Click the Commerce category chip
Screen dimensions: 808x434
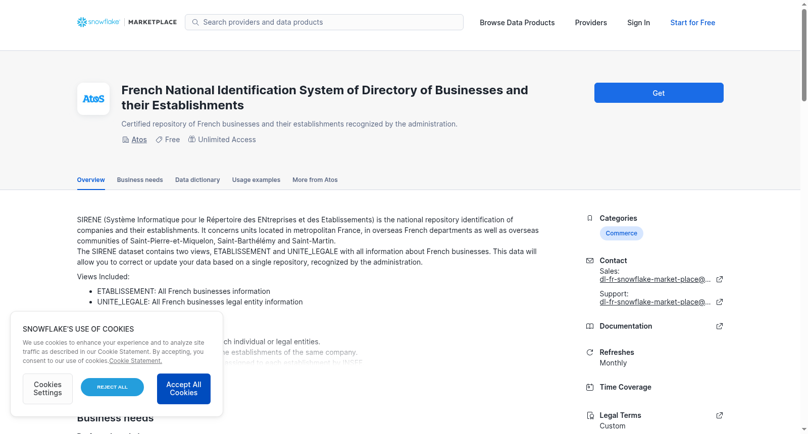point(621,233)
